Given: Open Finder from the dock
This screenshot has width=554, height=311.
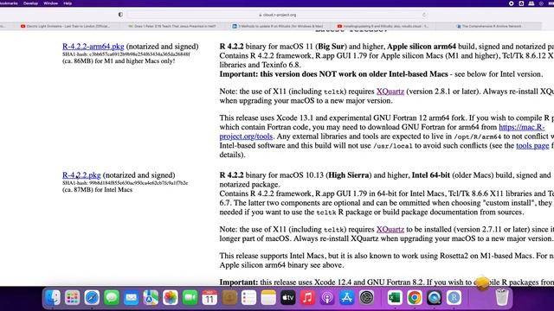Looking at the screenshot, I should [53, 297].
